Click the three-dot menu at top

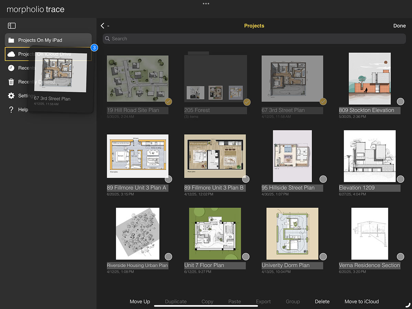[x=206, y=4]
